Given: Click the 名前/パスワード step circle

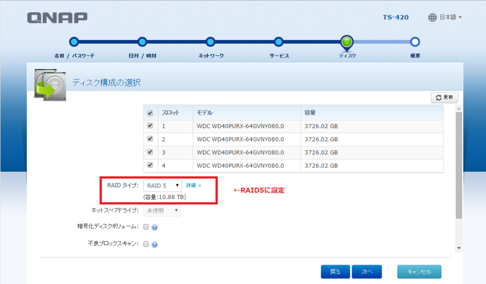Looking at the screenshot, I should [74, 41].
